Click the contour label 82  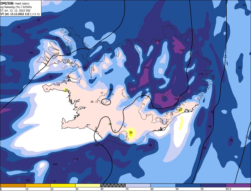(x=247, y=137)
